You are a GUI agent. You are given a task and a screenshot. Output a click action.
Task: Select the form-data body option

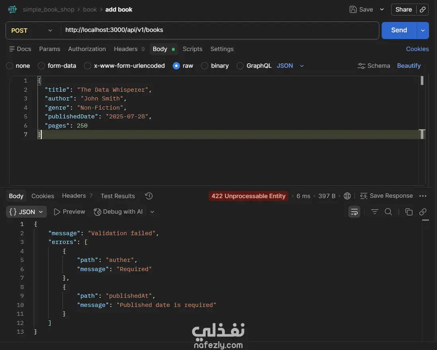click(x=41, y=66)
